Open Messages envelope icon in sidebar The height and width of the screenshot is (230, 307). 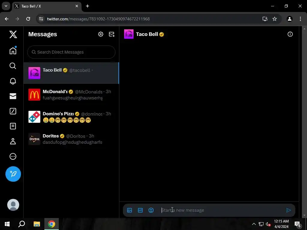tap(13, 96)
